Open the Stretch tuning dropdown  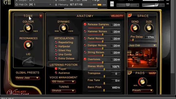[x=63, y=90]
